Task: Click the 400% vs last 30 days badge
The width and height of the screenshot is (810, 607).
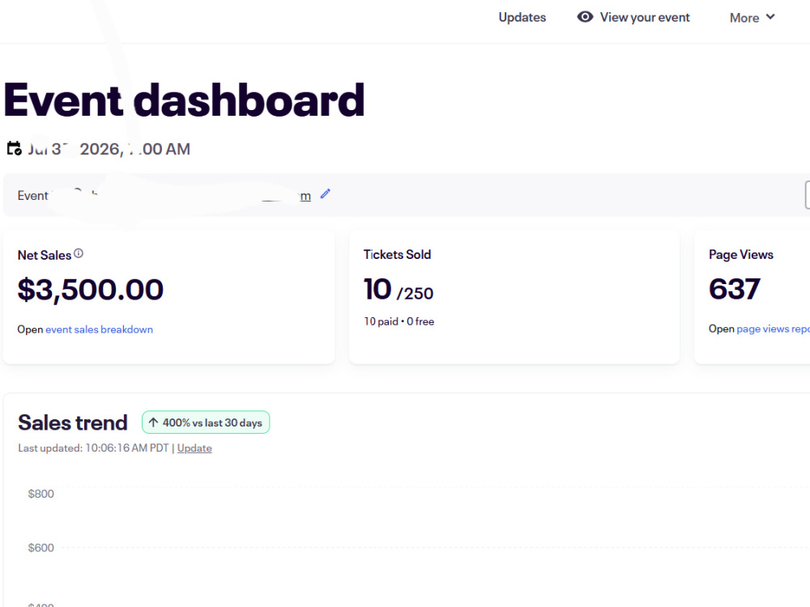Action: [206, 422]
